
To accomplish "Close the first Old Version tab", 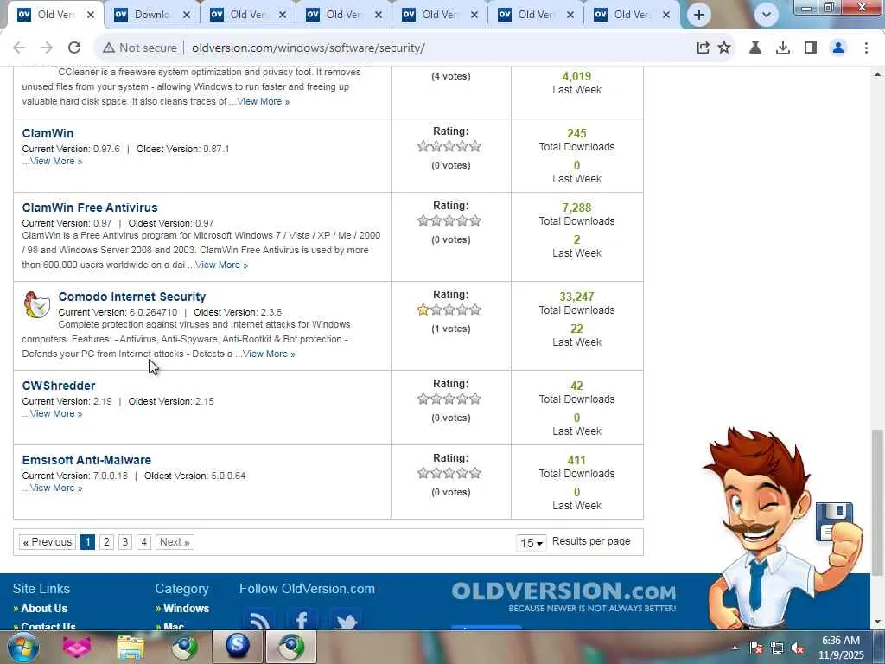I will click(x=90, y=15).
